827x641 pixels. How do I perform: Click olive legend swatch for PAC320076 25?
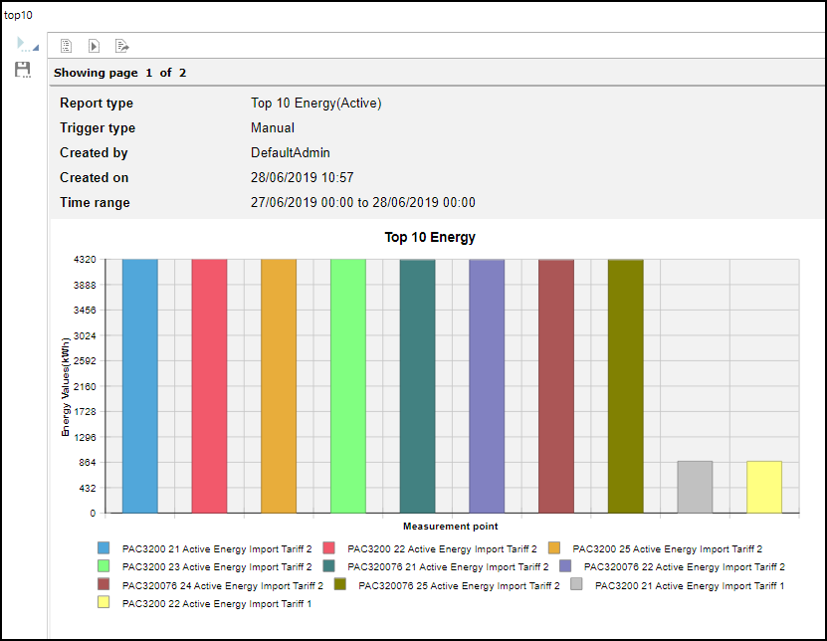point(339,584)
